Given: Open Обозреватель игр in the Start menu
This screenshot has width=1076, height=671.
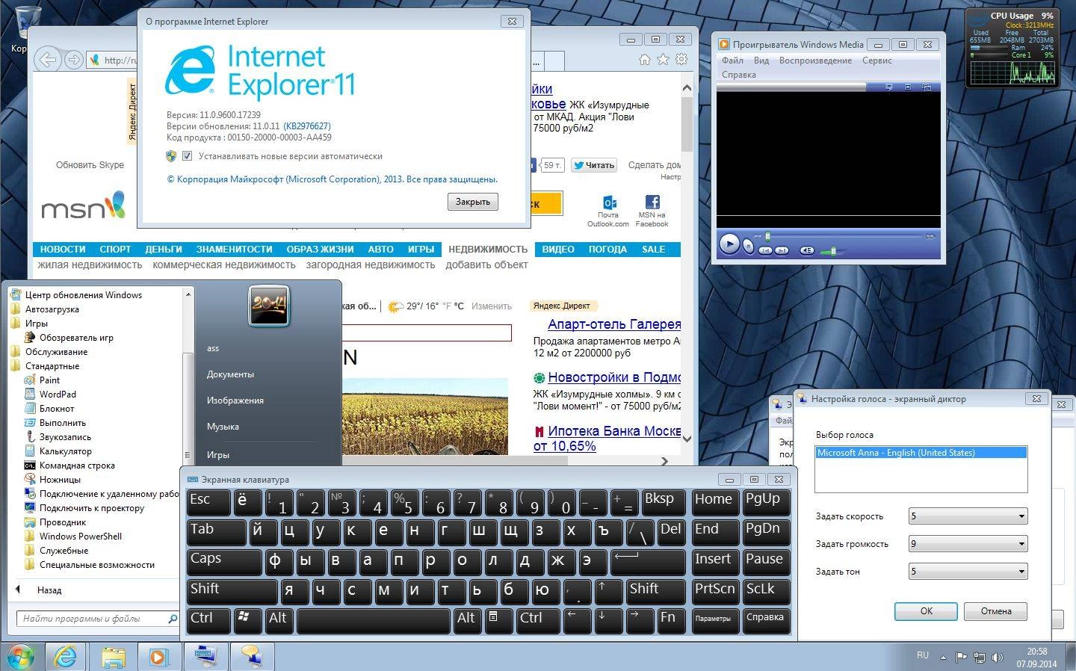Looking at the screenshot, I should pyautogui.click(x=76, y=337).
